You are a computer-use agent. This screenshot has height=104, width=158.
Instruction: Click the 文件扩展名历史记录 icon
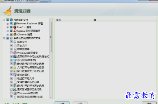pos(15,82)
